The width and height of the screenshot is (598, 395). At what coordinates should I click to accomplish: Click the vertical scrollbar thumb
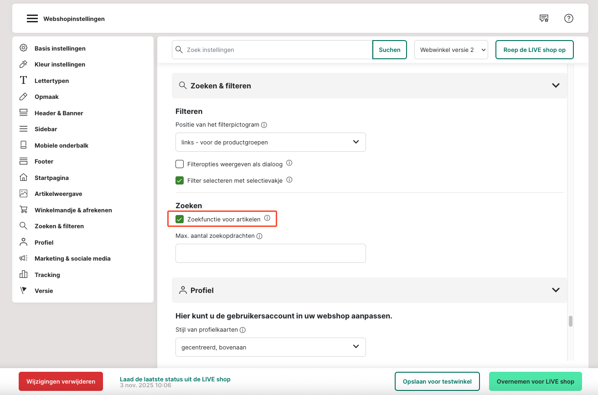pyautogui.click(x=570, y=321)
